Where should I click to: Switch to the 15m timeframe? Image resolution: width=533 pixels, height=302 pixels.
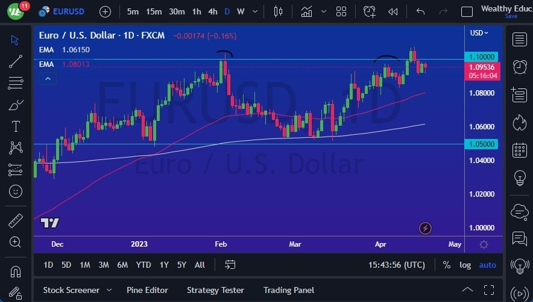point(154,11)
